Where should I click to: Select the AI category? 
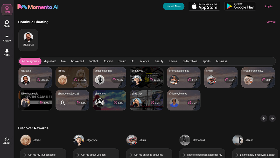click(133, 61)
